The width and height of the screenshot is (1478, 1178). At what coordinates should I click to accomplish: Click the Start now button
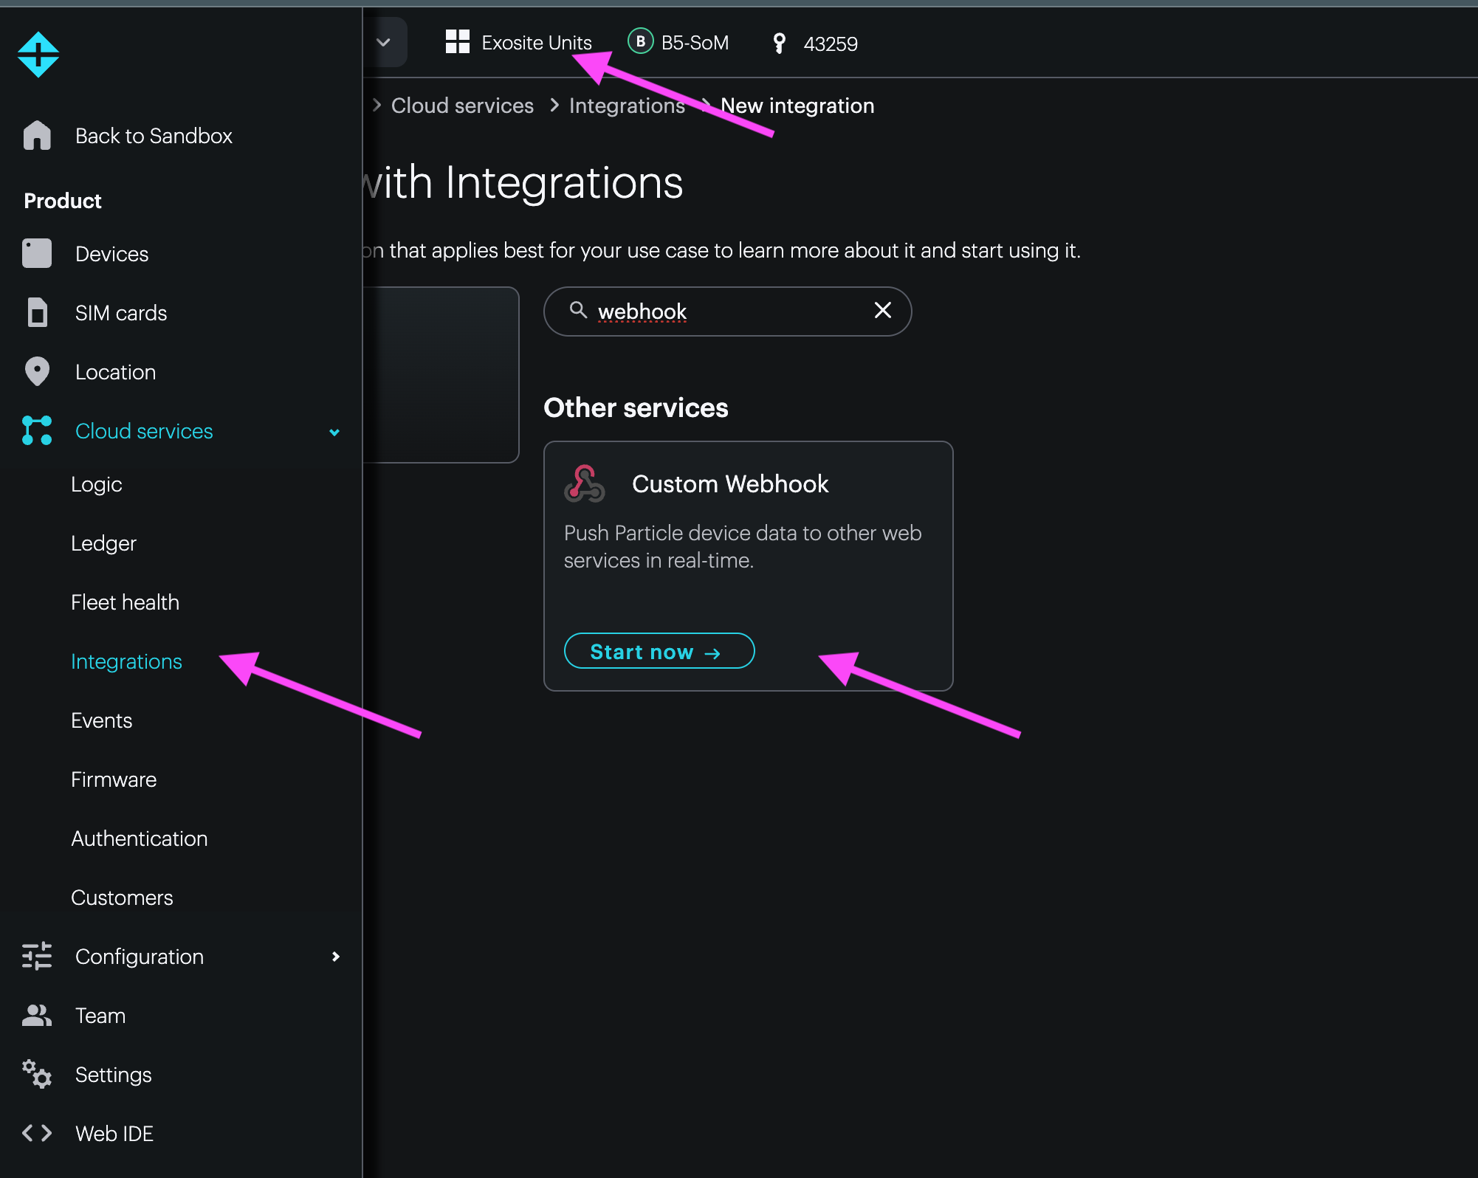(x=659, y=651)
